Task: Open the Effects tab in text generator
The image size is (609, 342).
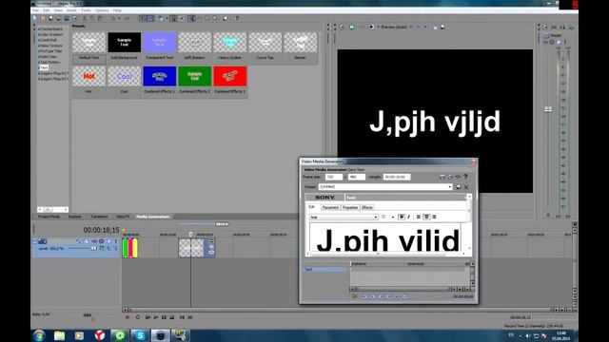Action: 367,207
